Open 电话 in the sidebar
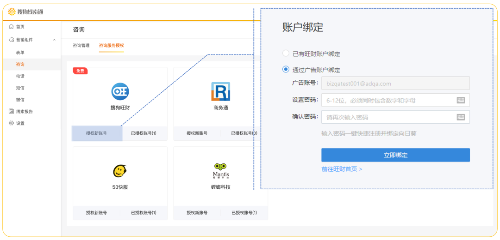 [x=20, y=76]
